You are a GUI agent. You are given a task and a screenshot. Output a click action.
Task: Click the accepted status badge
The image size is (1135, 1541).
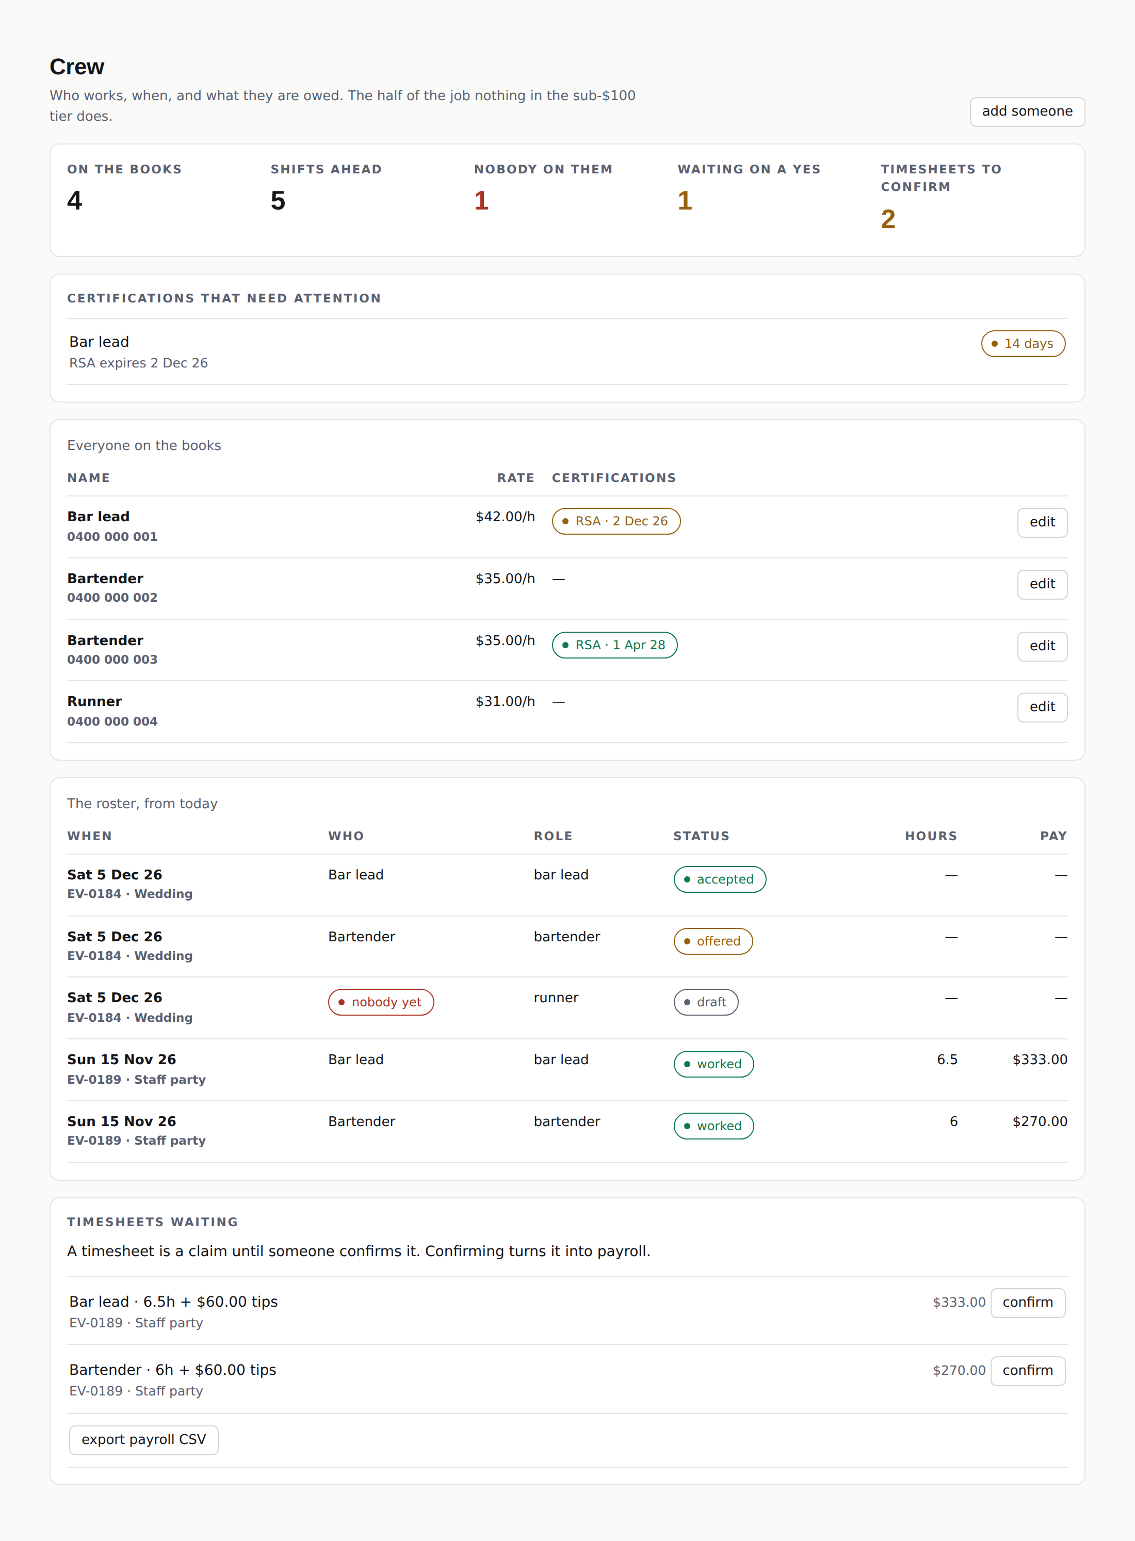pos(719,879)
